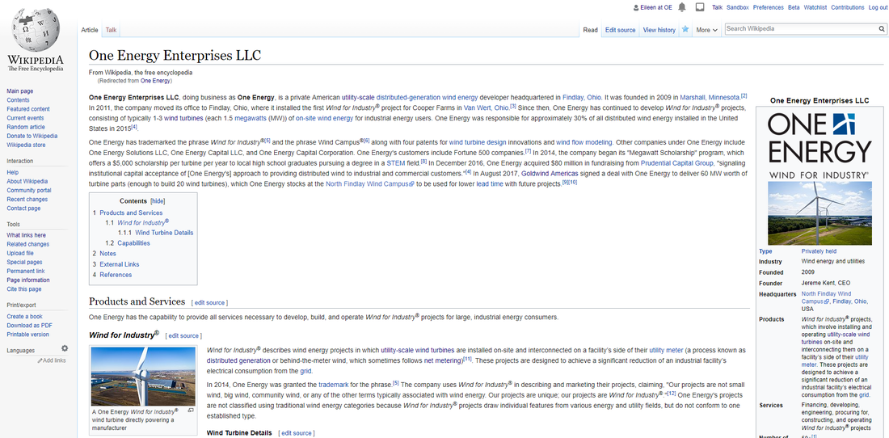Open the Marshall, Minnesota link
The height and width of the screenshot is (438, 889).
click(x=710, y=97)
